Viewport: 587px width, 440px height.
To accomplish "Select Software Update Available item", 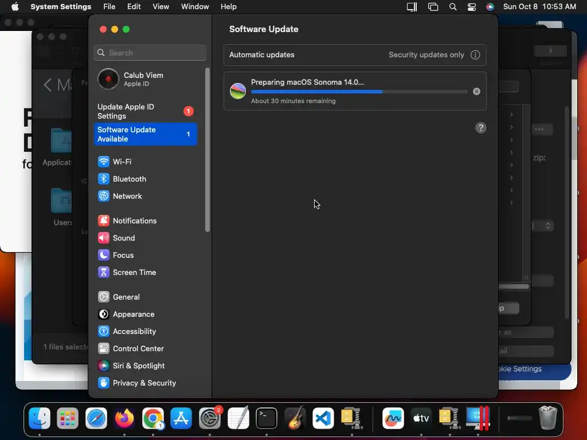I will [145, 134].
